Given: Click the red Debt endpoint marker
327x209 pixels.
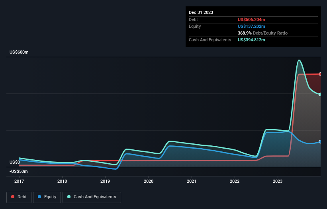Looking at the screenshot, I should (320, 74).
